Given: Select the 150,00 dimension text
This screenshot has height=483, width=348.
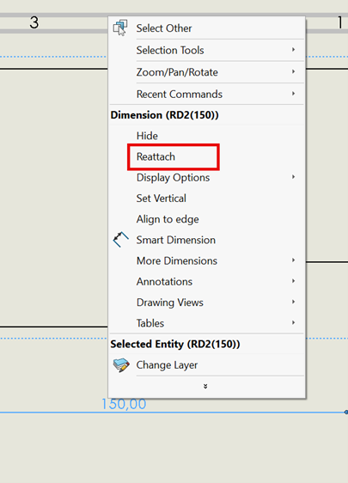Looking at the screenshot, I should pyautogui.click(x=124, y=404).
